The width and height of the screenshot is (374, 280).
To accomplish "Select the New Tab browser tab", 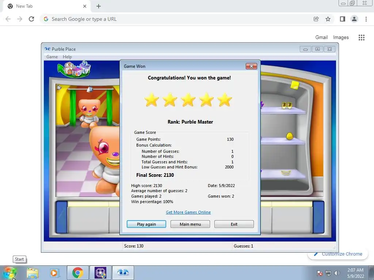I will click(x=46, y=6).
